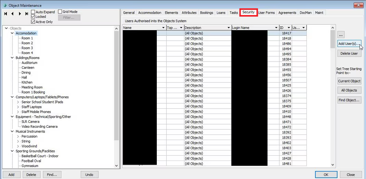Screen dimensions: 366x179
Task: Switch to the General tab
Action: [x=129, y=13]
